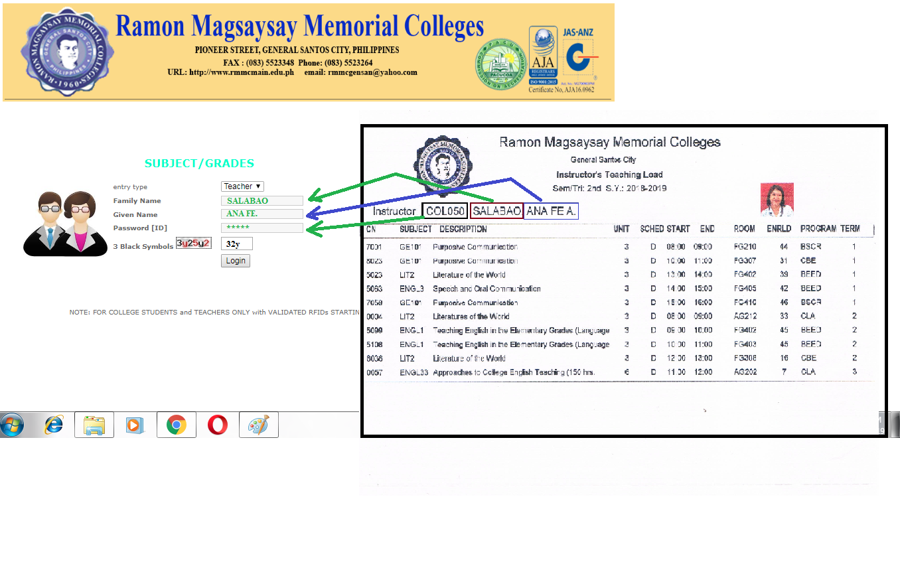Open the Windows Start menu orb
Viewport: 900px width, 568px height.
coord(12,425)
